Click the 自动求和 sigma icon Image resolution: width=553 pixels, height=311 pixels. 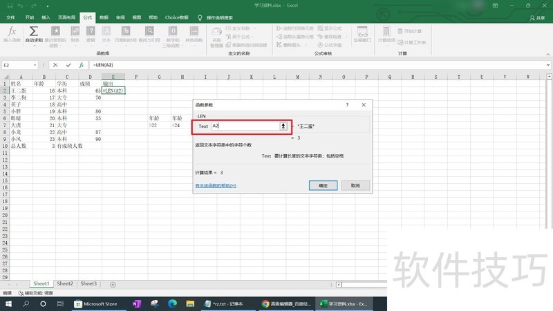tap(33, 31)
